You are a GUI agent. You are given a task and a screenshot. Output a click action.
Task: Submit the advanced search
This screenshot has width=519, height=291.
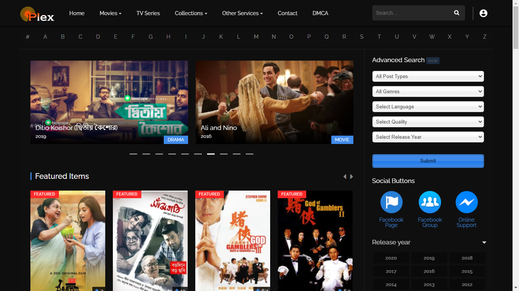pyautogui.click(x=428, y=161)
